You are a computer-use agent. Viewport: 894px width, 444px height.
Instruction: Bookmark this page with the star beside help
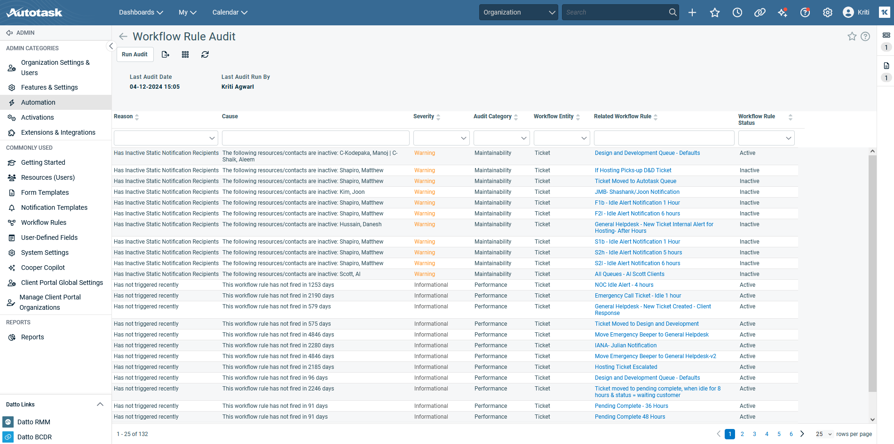[852, 37]
